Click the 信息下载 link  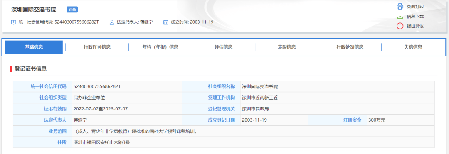click(x=415, y=16)
